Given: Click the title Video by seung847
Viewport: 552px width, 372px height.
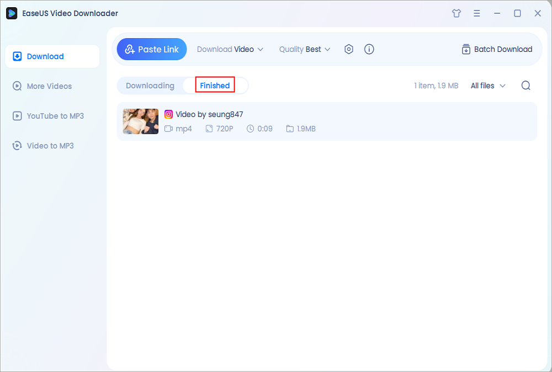Looking at the screenshot, I should click(x=209, y=114).
